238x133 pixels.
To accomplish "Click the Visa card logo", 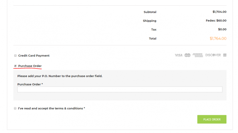I will [x=178, y=55].
